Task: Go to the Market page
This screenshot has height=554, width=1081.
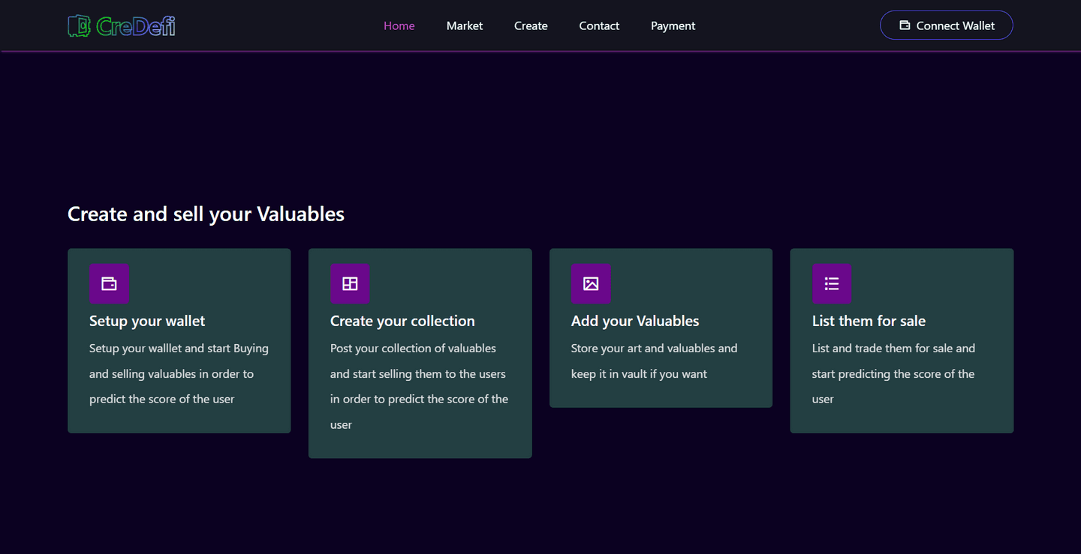Action: 465,25
